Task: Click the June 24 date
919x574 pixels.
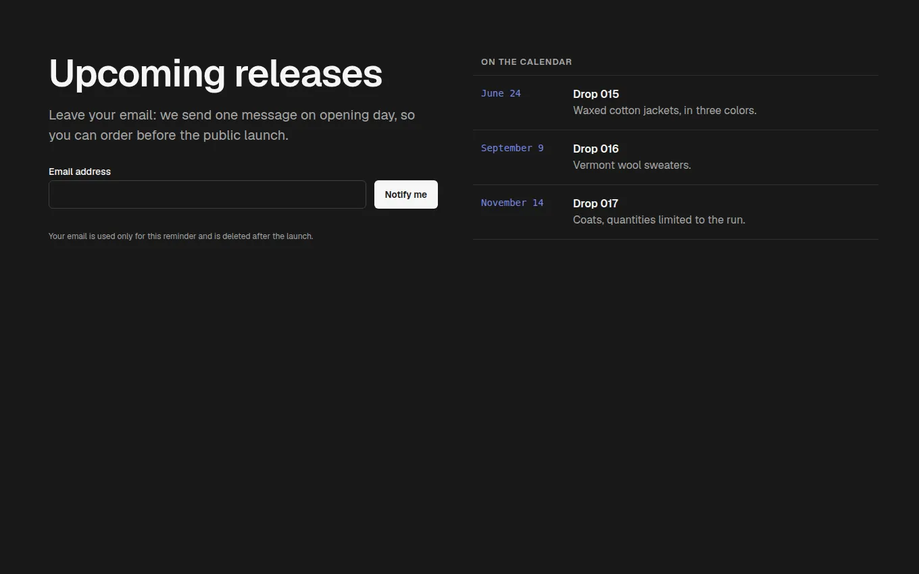Action: pyautogui.click(x=501, y=93)
